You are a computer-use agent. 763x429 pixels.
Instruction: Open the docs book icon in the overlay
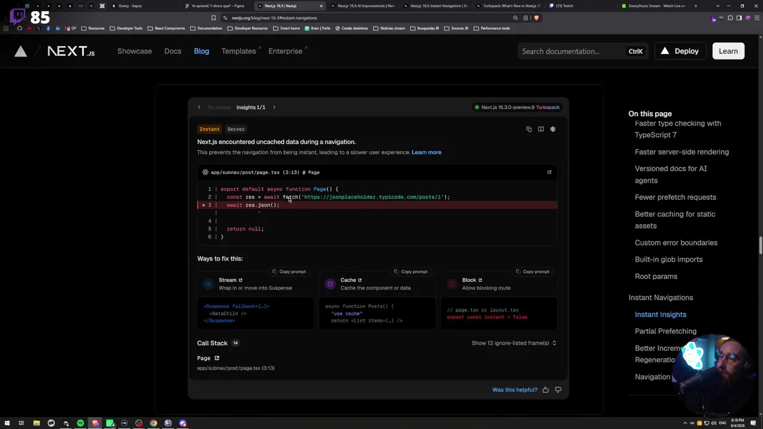(541, 129)
